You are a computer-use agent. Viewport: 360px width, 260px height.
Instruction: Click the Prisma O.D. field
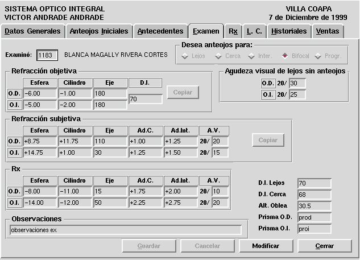tap(314, 217)
